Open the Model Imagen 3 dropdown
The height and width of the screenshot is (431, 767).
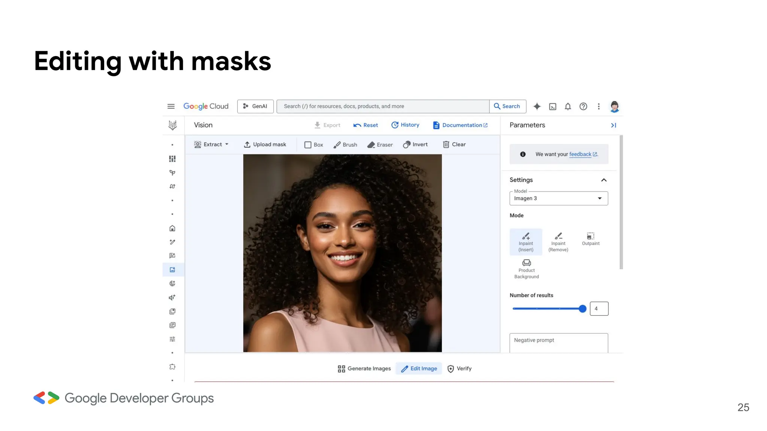tap(558, 198)
